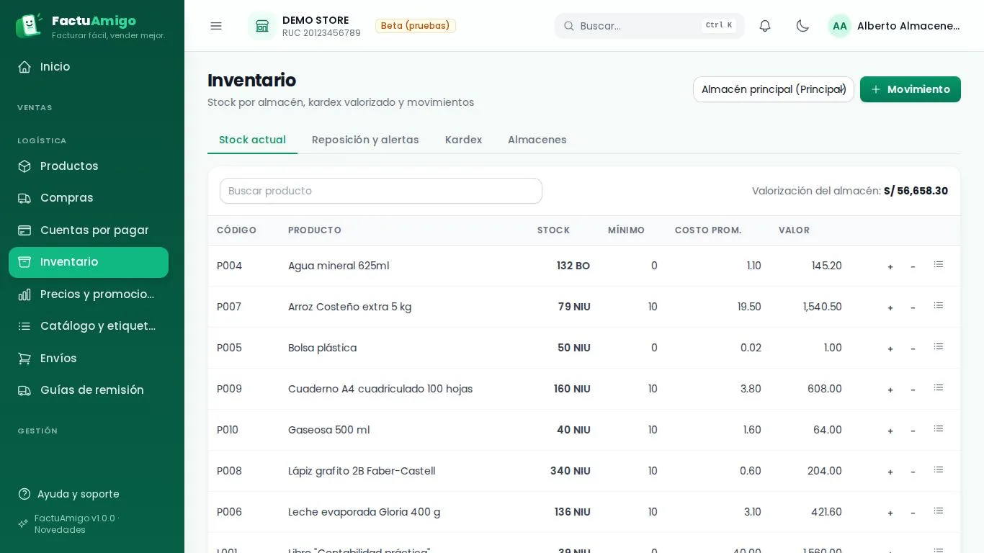Subtract stock for Arroz Costeño extra 5 kg
The width and height of the screenshot is (984, 553).
tap(913, 307)
